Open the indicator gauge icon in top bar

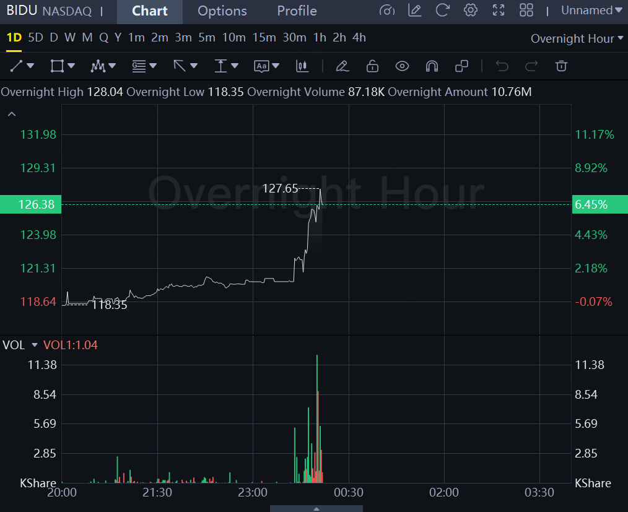[386, 11]
